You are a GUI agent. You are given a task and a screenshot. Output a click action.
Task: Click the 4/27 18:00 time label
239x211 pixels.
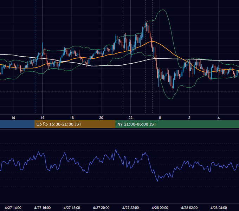tap(72, 207)
